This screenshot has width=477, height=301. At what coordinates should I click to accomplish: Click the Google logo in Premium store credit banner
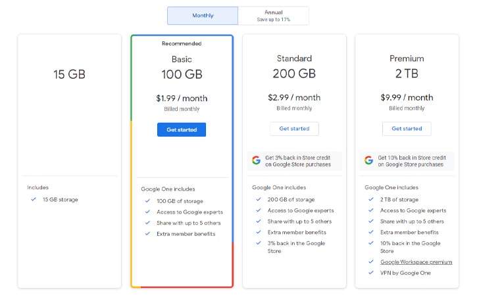click(368, 160)
